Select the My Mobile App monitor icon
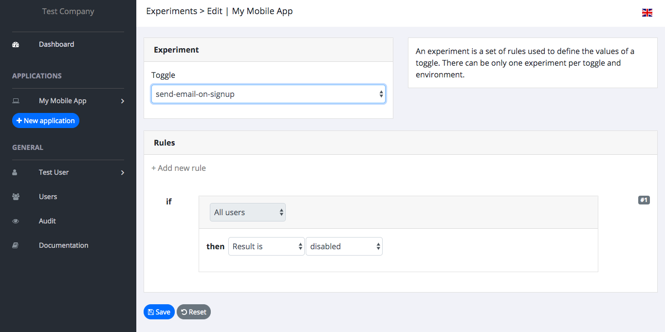665x332 pixels. [x=15, y=100]
